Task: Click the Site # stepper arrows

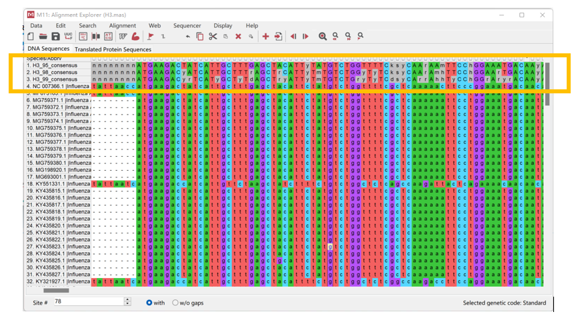Action: pos(127,302)
